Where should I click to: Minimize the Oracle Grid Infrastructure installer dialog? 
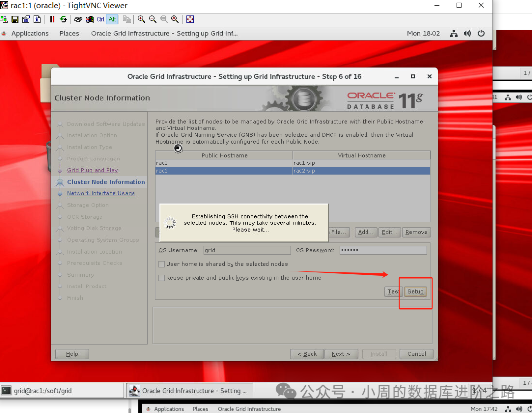396,77
